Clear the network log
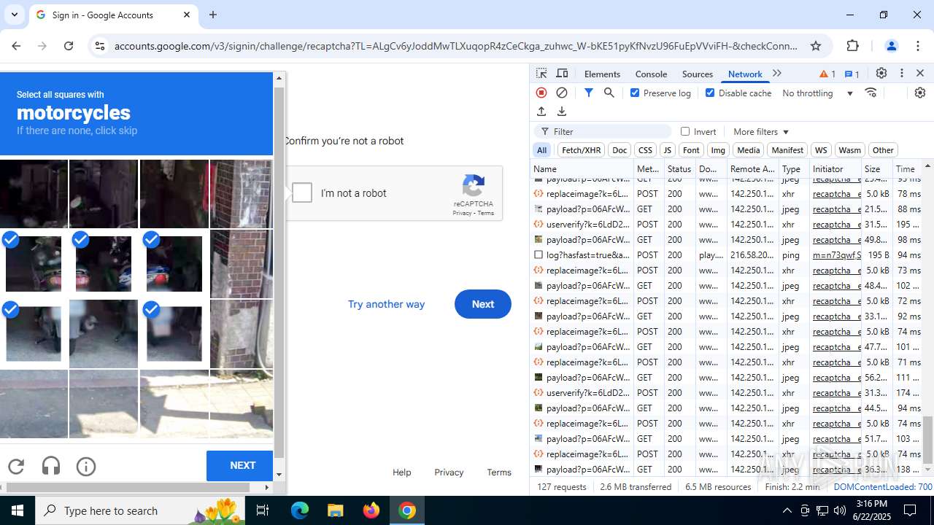 tap(562, 93)
